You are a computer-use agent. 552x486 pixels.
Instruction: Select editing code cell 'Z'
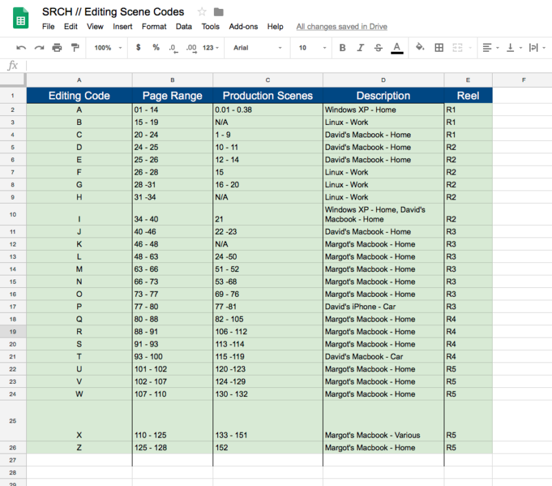79,447
